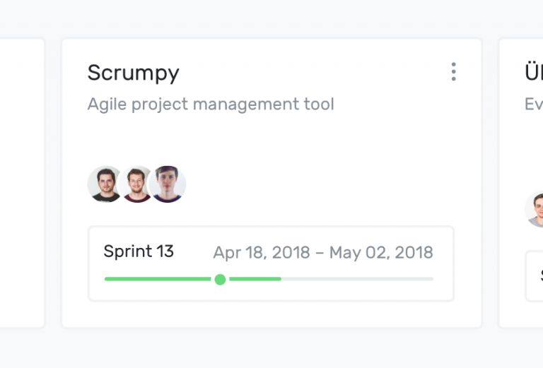The width and height of the screenshot is (543, 368).
Task: Open the Scrumpy card's three-dot menu
Action: click(453, 72)
